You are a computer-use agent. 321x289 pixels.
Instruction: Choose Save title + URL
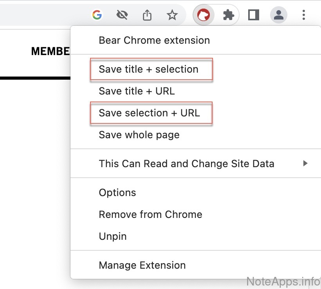[137, 91]
